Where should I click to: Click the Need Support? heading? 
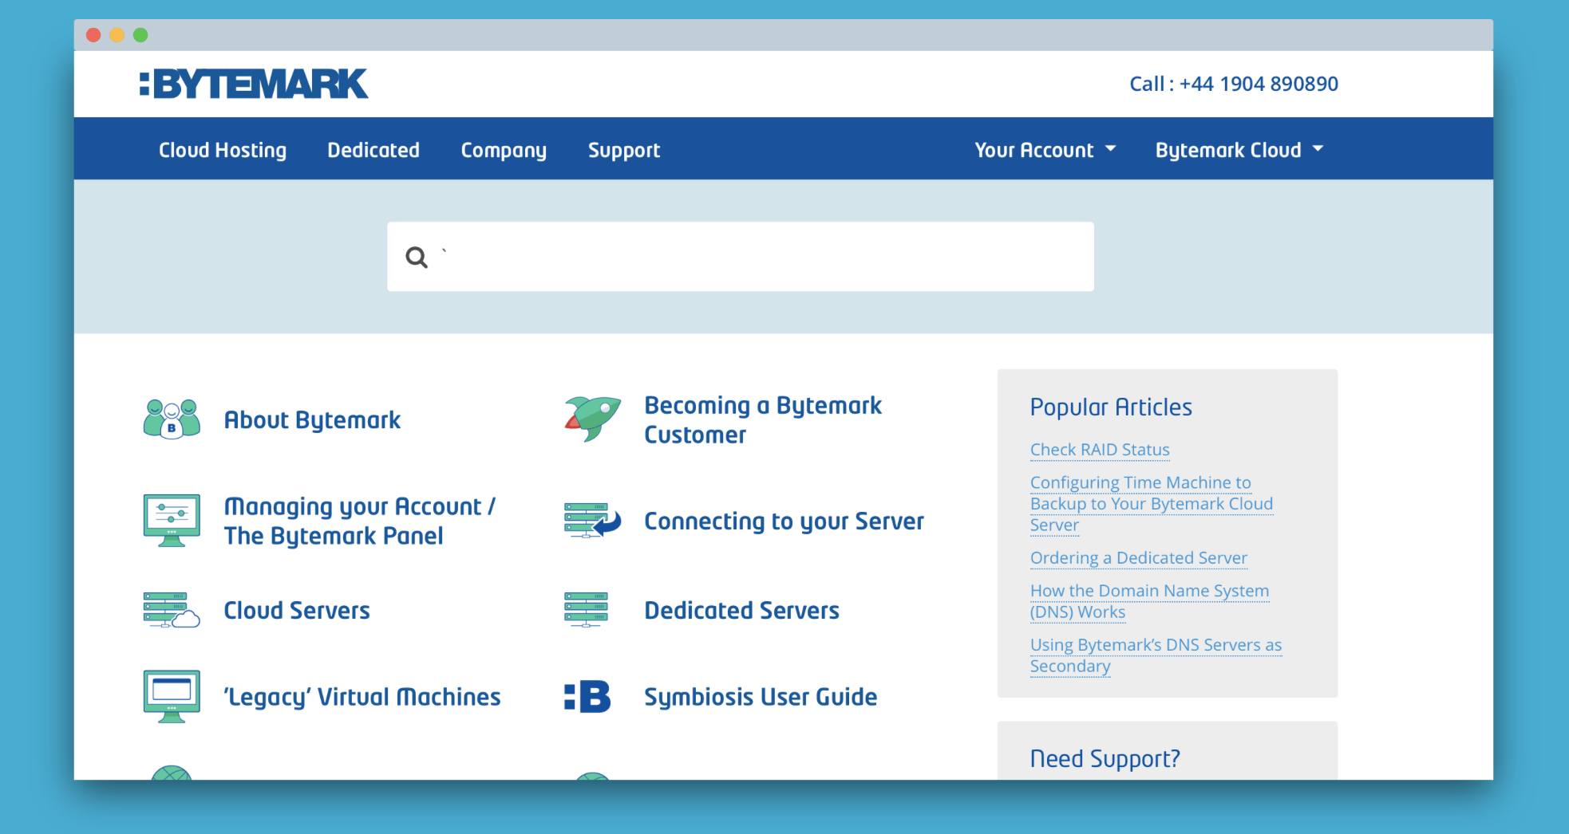[x=1105, y=758]
